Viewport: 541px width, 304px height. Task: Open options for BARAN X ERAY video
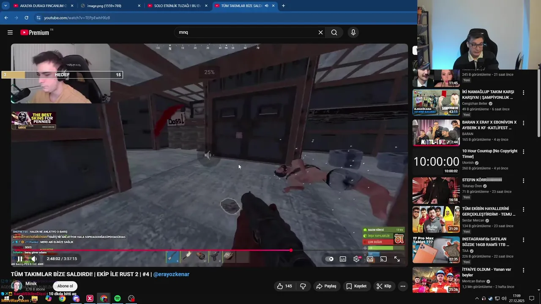(523, 123)
